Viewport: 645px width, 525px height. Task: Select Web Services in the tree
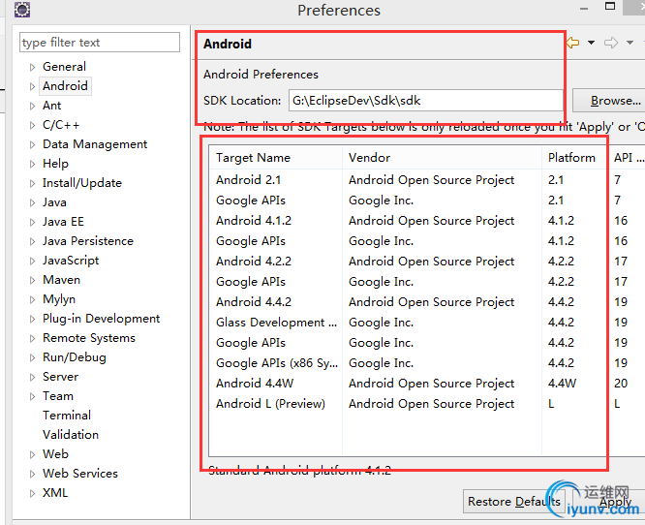pyautogui.click(x=80, y=473)
